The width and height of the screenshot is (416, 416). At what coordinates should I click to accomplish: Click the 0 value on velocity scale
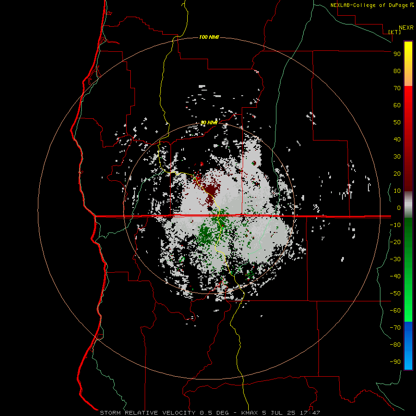[x=399, y=208]
